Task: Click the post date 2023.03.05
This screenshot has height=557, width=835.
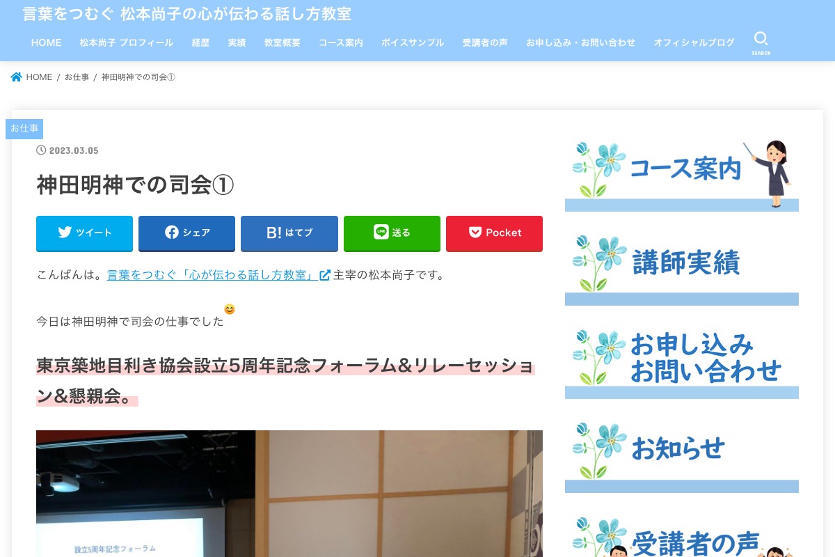Action: [x=74, y=151]
